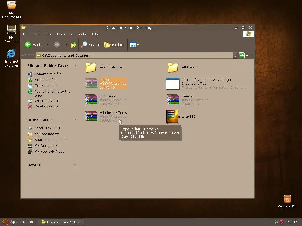Open the View menu

point(48,34)
